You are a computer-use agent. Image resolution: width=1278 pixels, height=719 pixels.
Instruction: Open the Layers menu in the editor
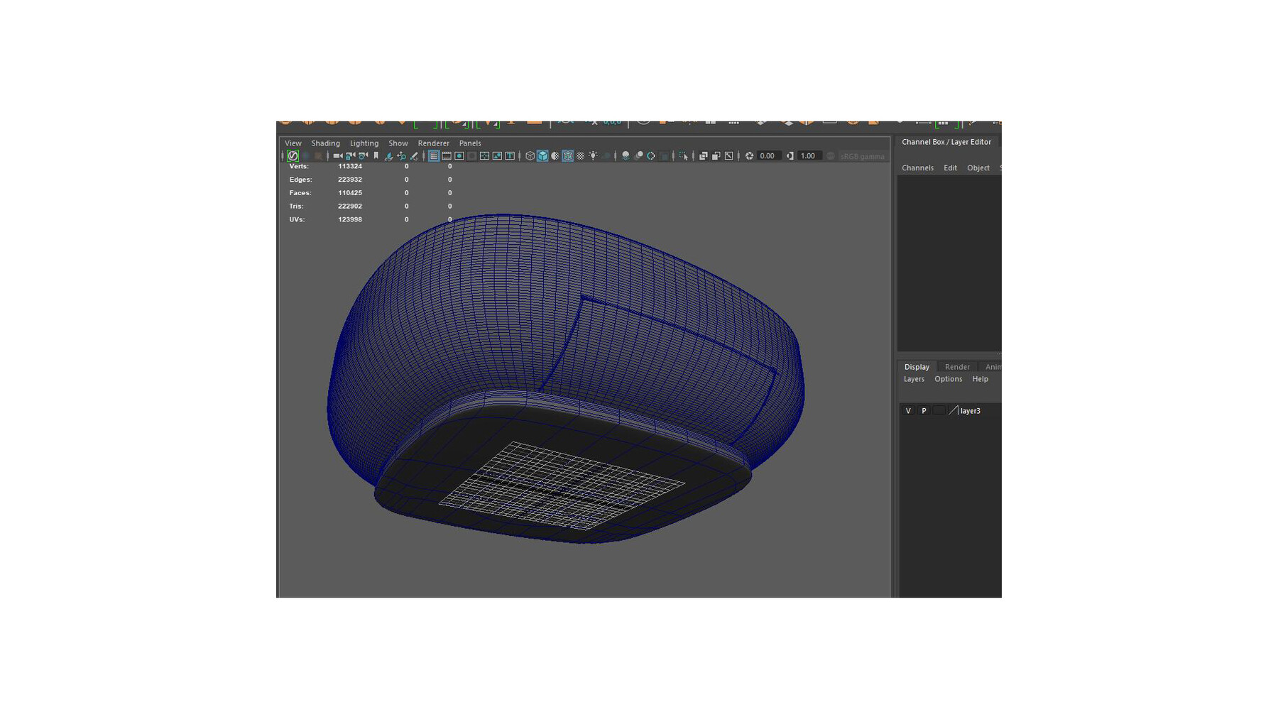tap(914, 379)
